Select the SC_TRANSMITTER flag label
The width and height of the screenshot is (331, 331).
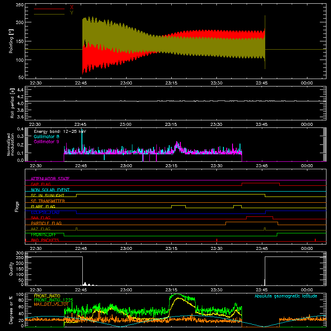pos(48,201)
